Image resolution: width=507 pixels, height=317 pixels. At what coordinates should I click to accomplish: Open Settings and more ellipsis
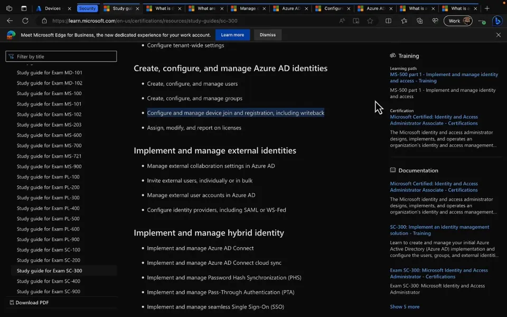[482, 21]
